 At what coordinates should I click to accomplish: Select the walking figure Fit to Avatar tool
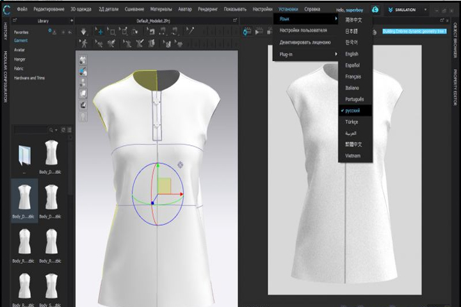(x=84, y=43)
